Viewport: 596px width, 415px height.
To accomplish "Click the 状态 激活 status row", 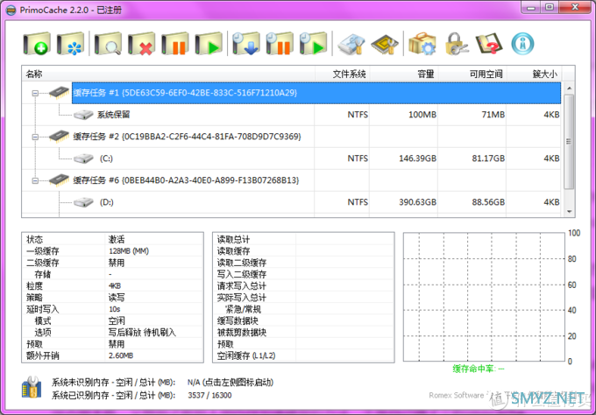I will [112, 239].
